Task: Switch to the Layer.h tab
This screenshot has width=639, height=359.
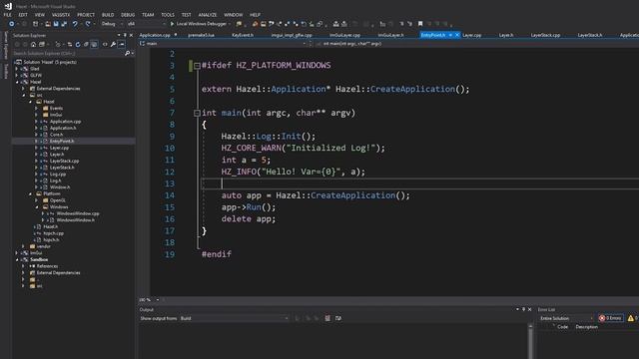Action: point(506,35)
